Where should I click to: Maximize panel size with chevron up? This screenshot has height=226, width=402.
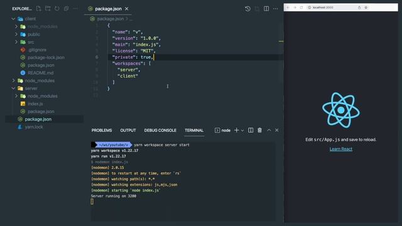pyautogui.click(x=269, y=130)
